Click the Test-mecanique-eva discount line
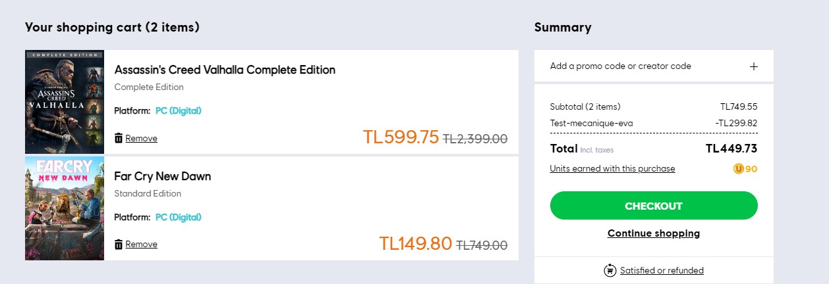 click(591, 123)
